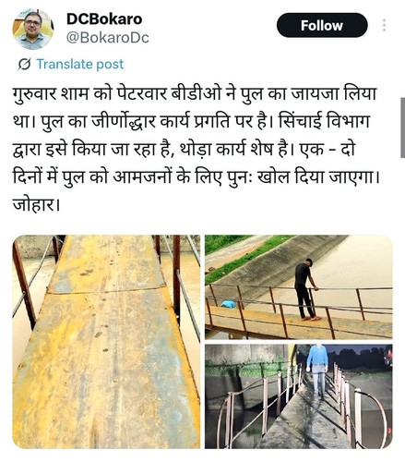This screenshot has height=462, width=405.
Task: Open DCBokaro's round profile picture
Action: 33,30
